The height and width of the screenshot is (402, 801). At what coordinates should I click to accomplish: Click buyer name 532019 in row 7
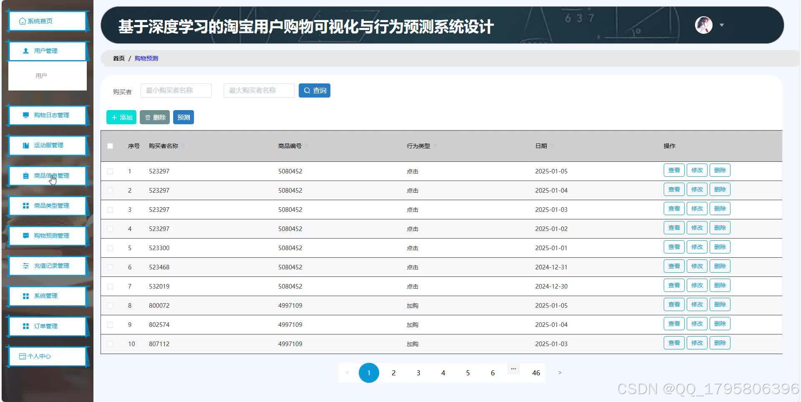click(159, 286)
